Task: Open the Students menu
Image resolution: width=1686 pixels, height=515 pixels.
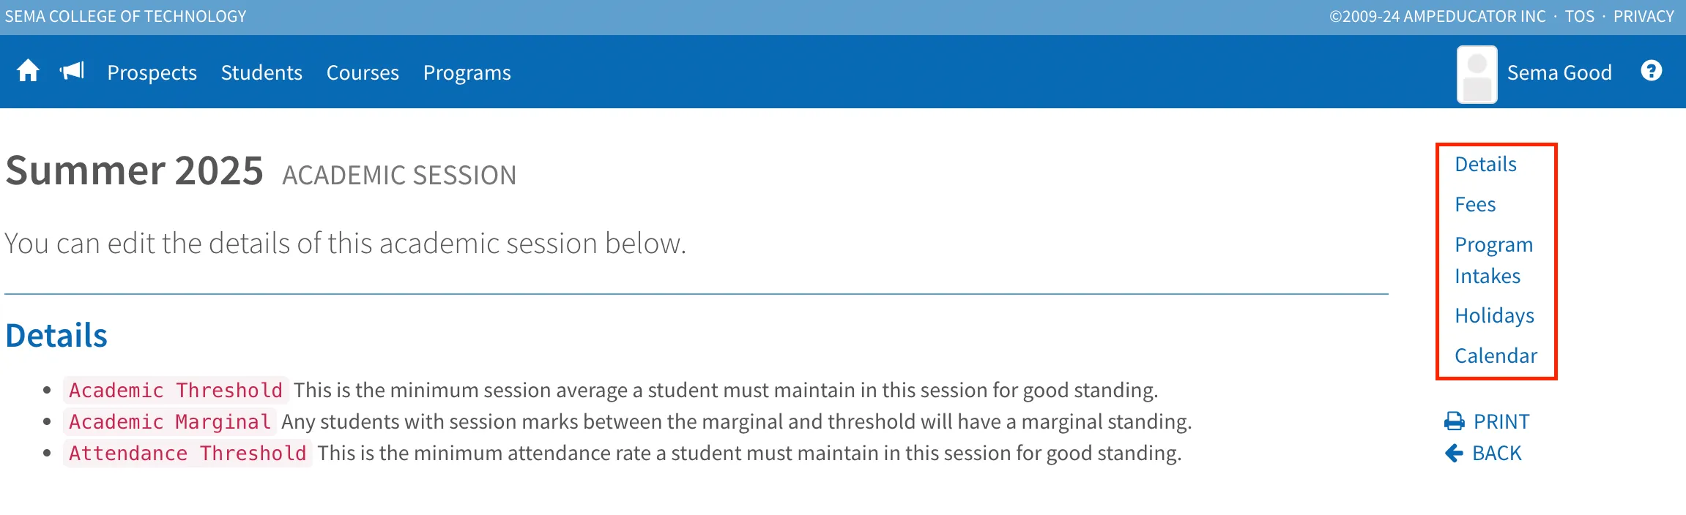Action: click(261, 72)
